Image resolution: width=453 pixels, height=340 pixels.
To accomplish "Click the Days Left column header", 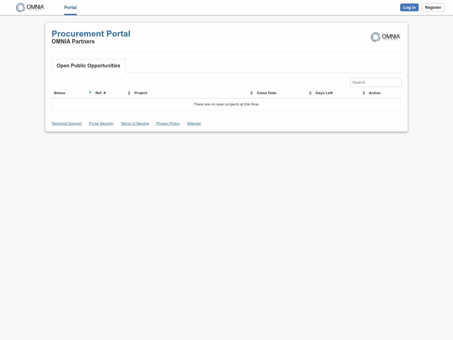I will pos(340,93).
